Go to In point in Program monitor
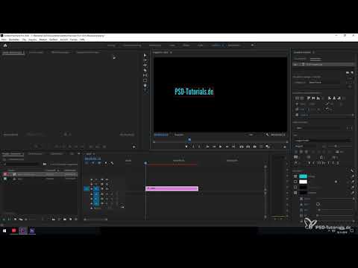358x268 pixels. coord(207,147)
